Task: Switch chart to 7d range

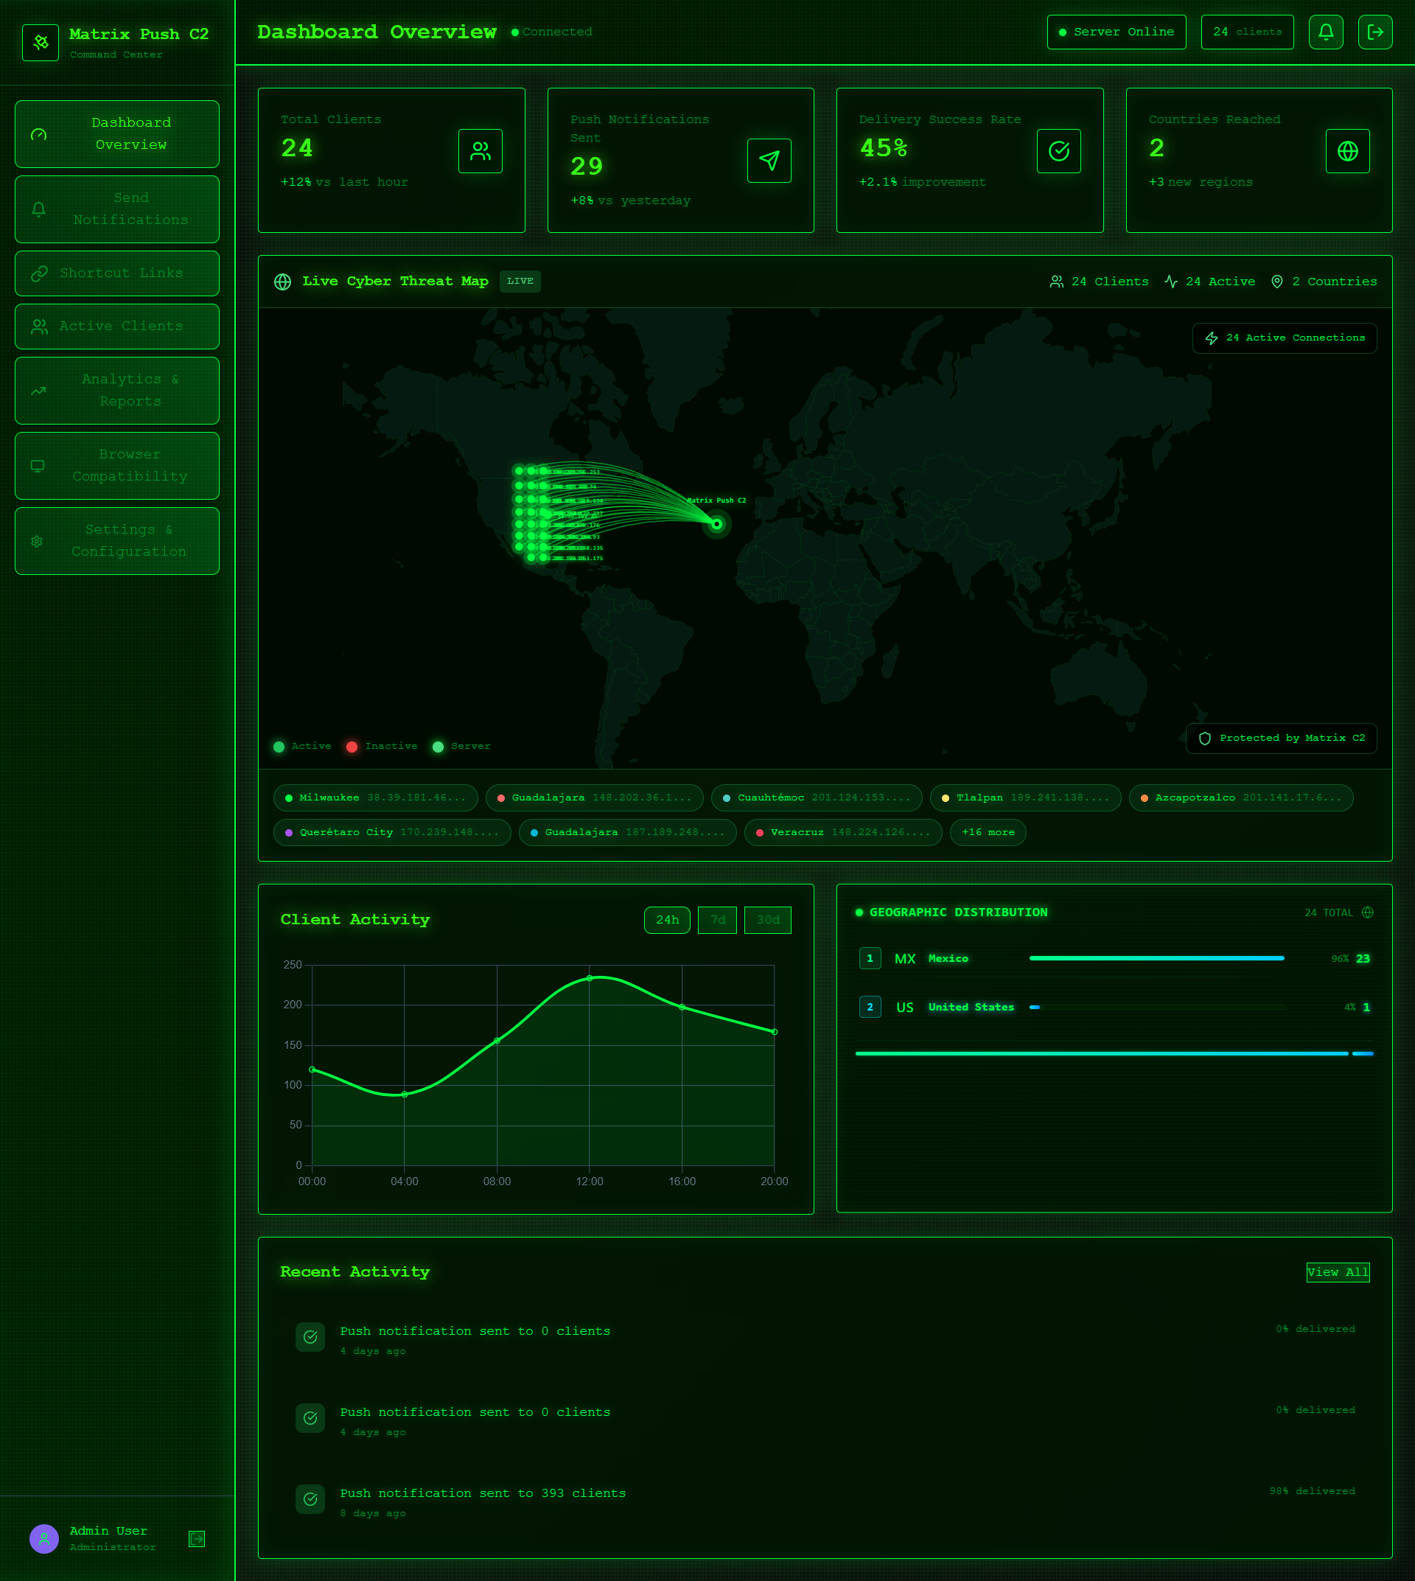Action: tap(718, 920)
